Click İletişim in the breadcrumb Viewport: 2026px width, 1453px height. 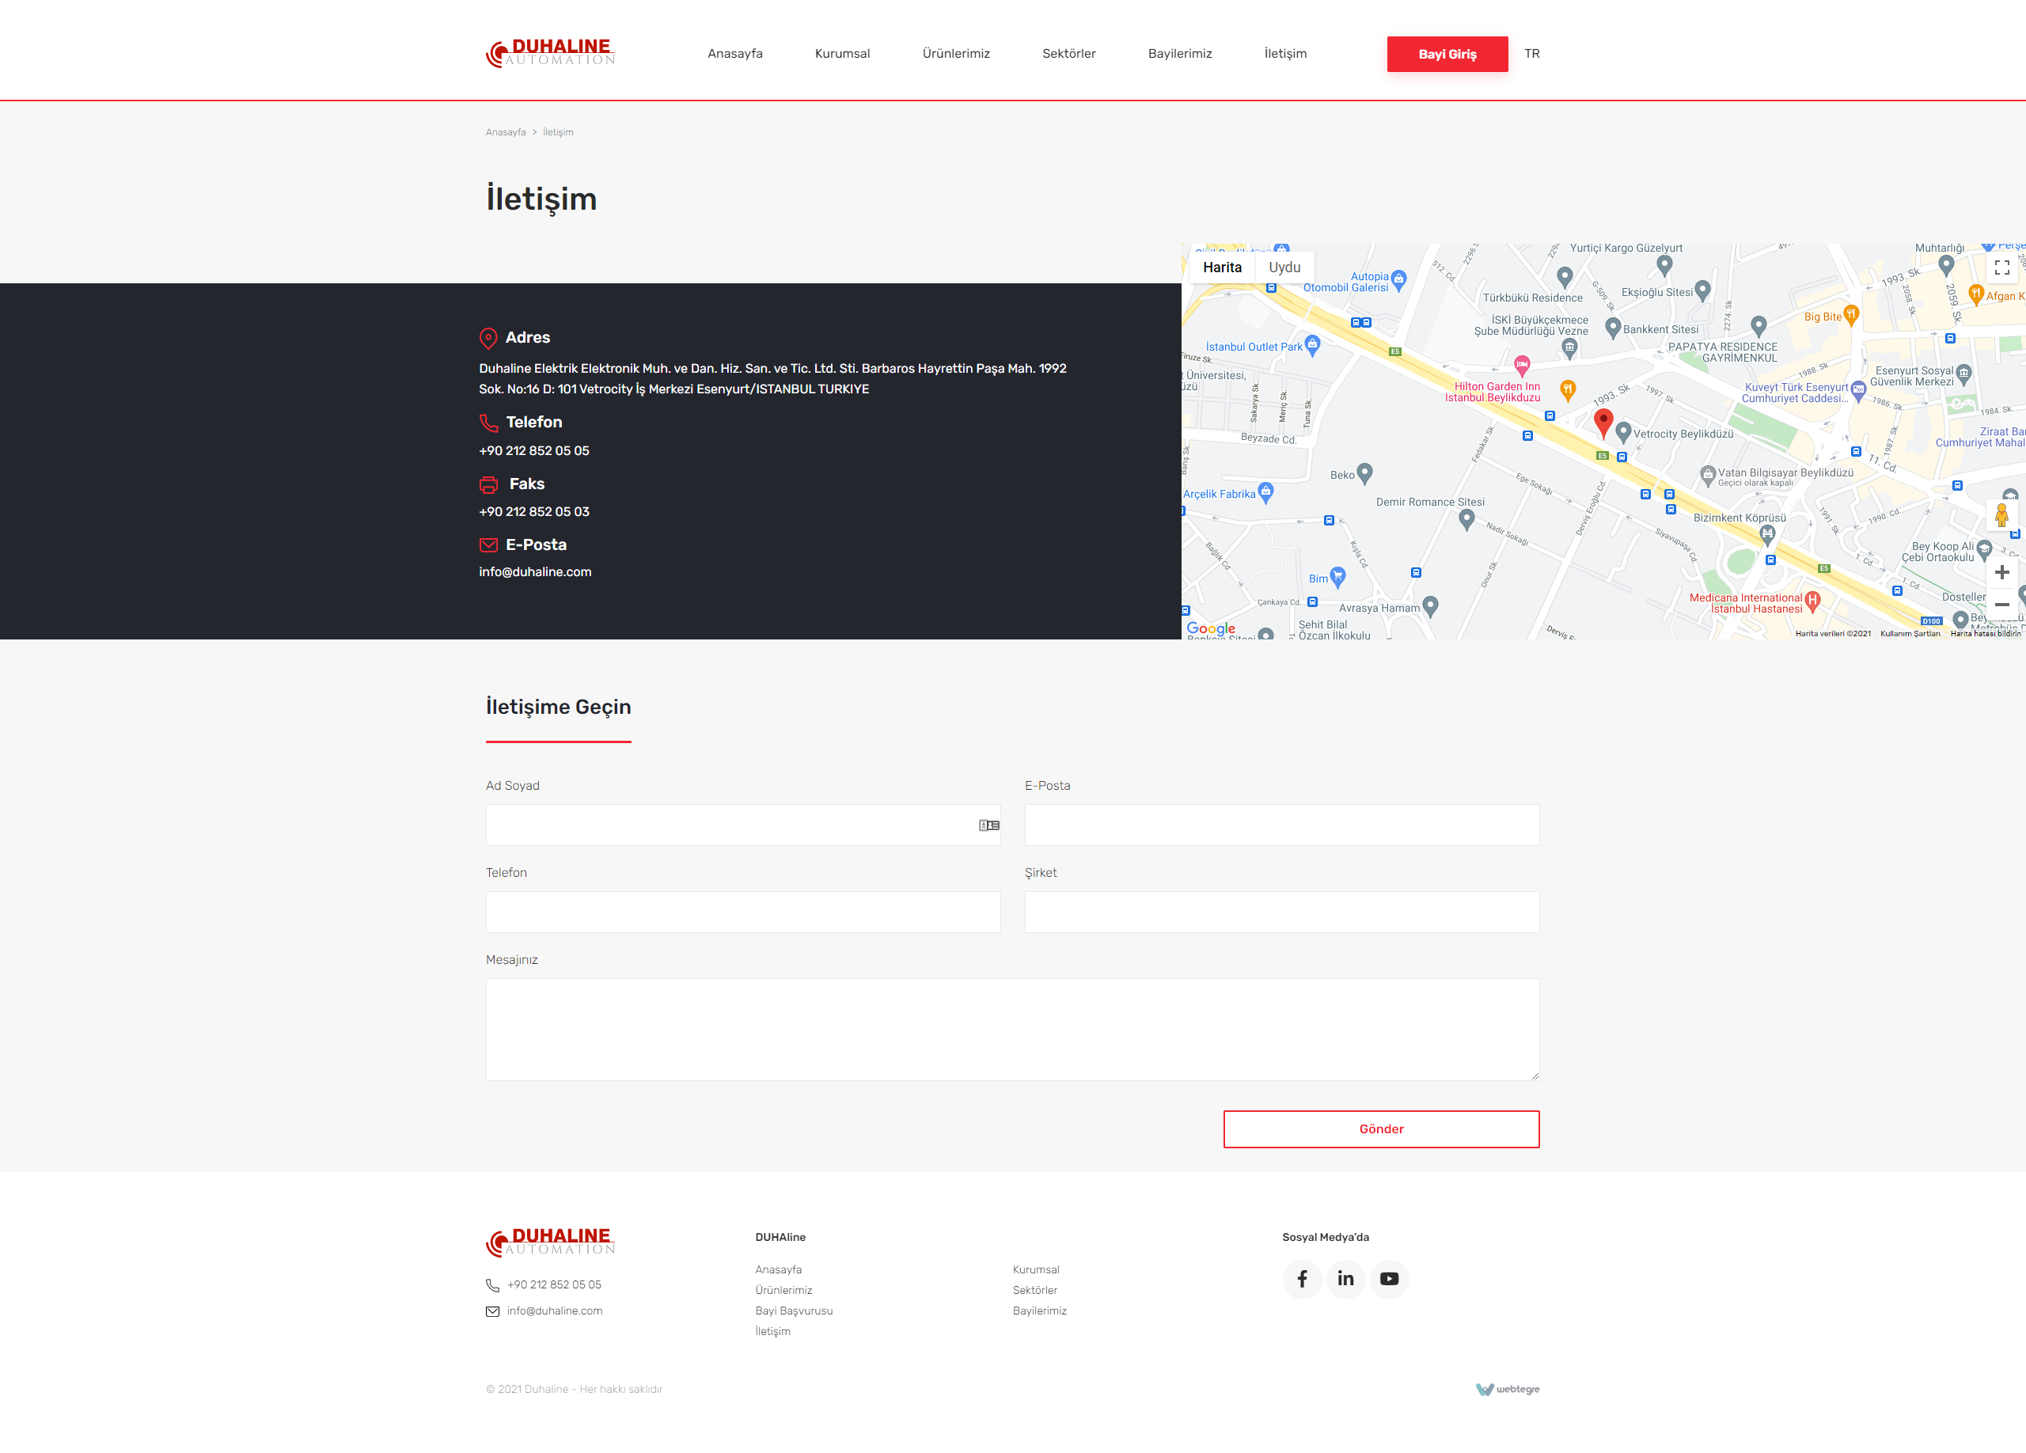[x=558, y=132]
